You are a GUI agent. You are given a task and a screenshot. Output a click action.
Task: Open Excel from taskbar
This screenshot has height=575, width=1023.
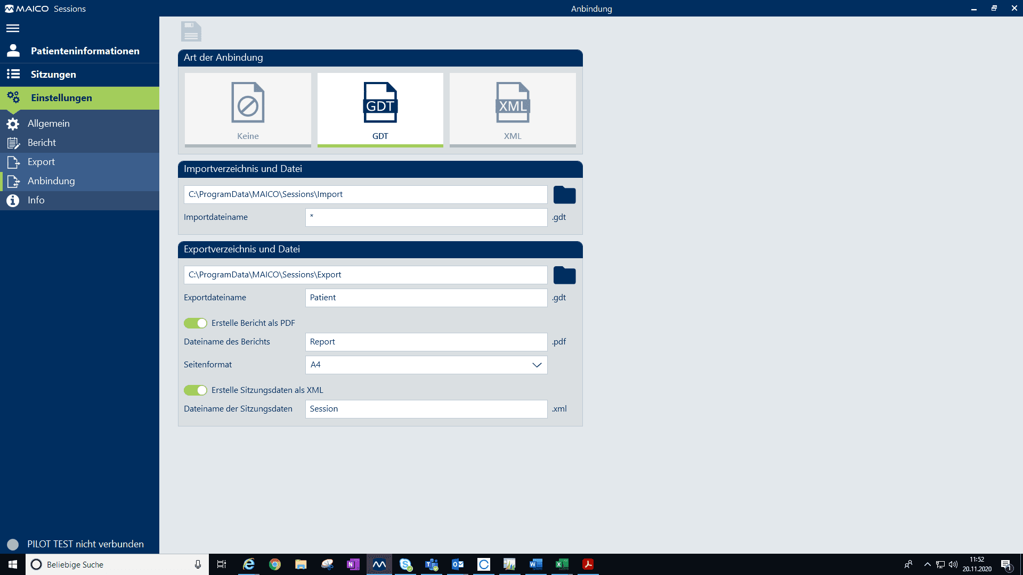[x=562, y=564]
